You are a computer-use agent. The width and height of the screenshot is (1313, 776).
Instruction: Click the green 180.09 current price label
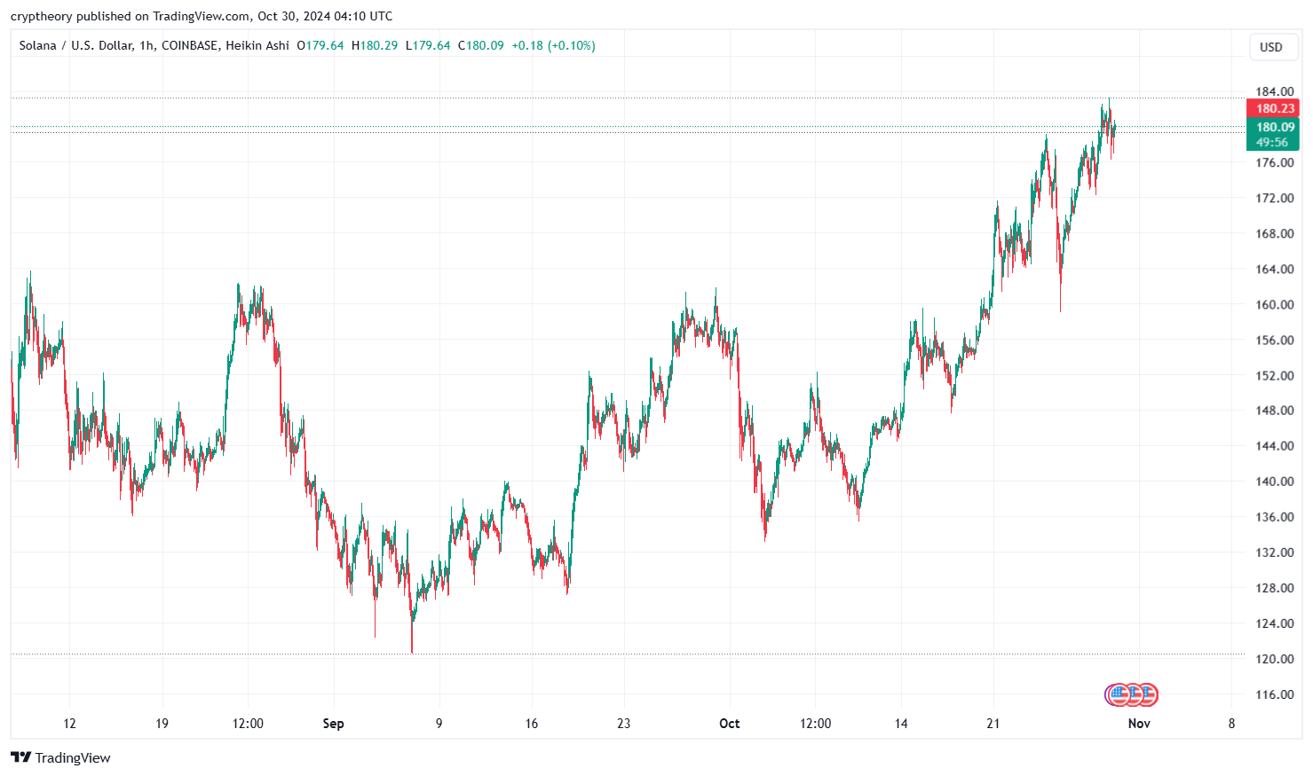point(1273,127)
